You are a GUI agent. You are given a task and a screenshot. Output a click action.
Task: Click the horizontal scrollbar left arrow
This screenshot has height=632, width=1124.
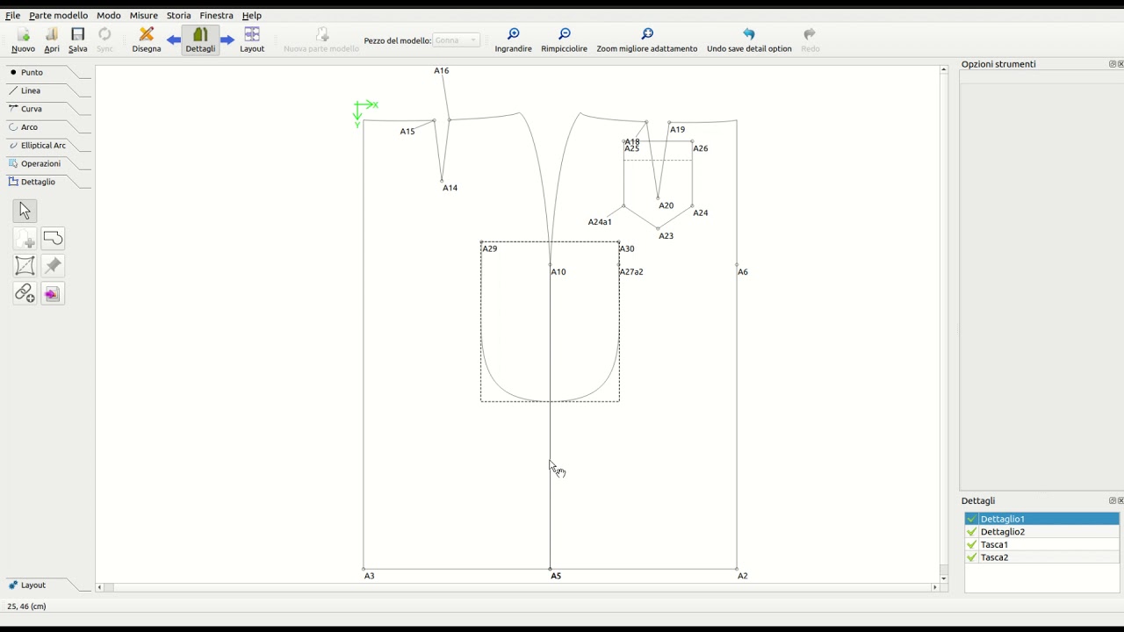99,587
